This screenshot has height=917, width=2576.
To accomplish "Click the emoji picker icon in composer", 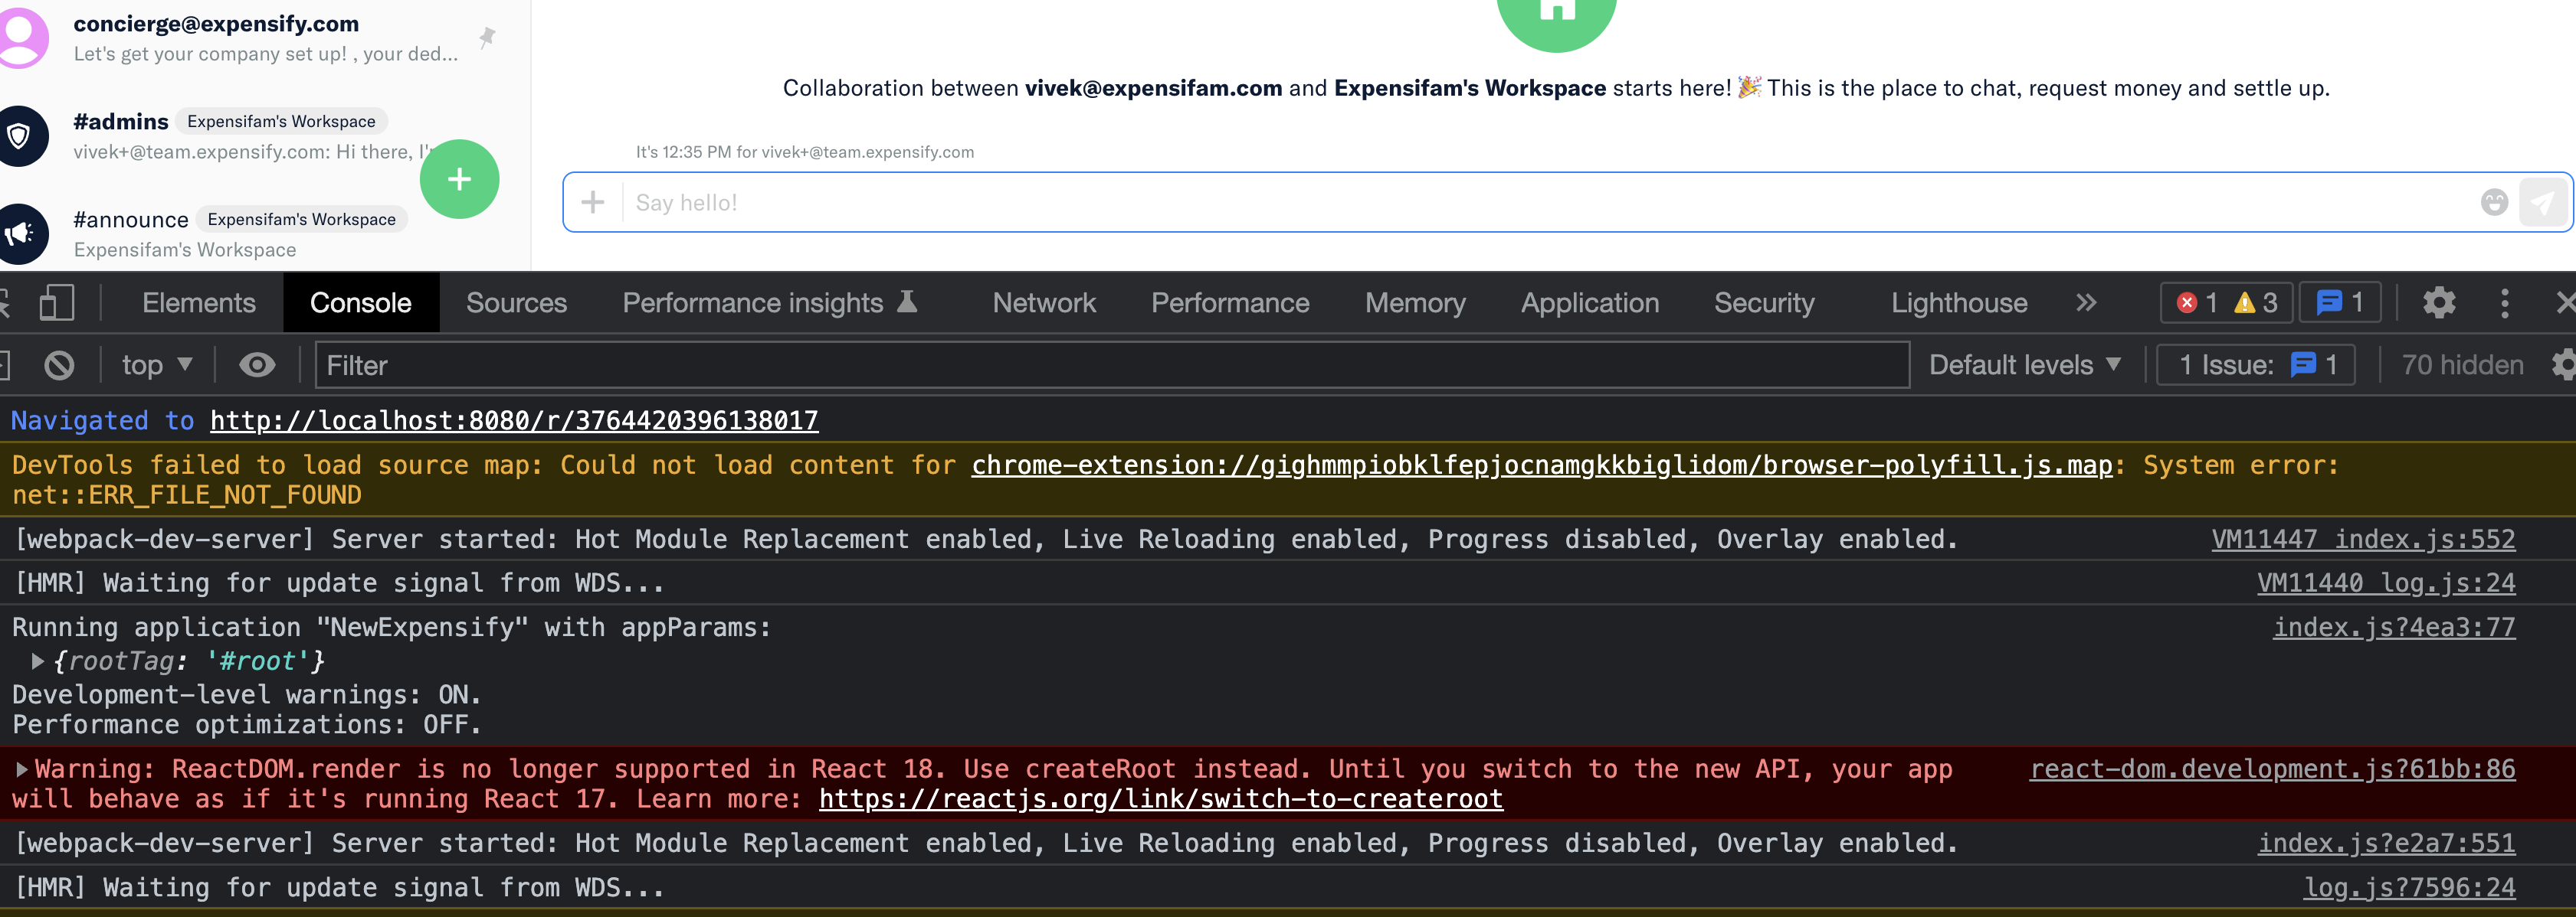I will (x=2494, y=203).
